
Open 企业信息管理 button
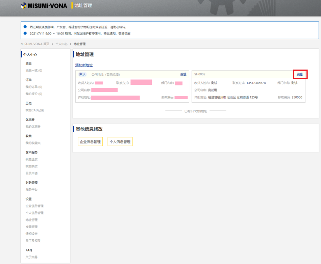[x=90, y=142]
